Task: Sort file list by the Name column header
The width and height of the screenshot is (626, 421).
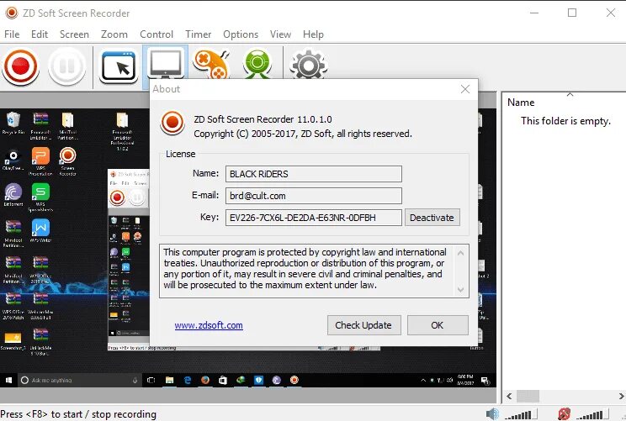Action: [521, 103]
